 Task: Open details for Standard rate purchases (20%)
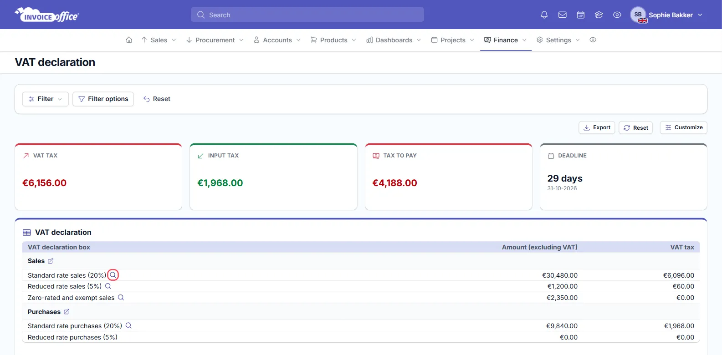pyautogui.click(x=128, y=326)
